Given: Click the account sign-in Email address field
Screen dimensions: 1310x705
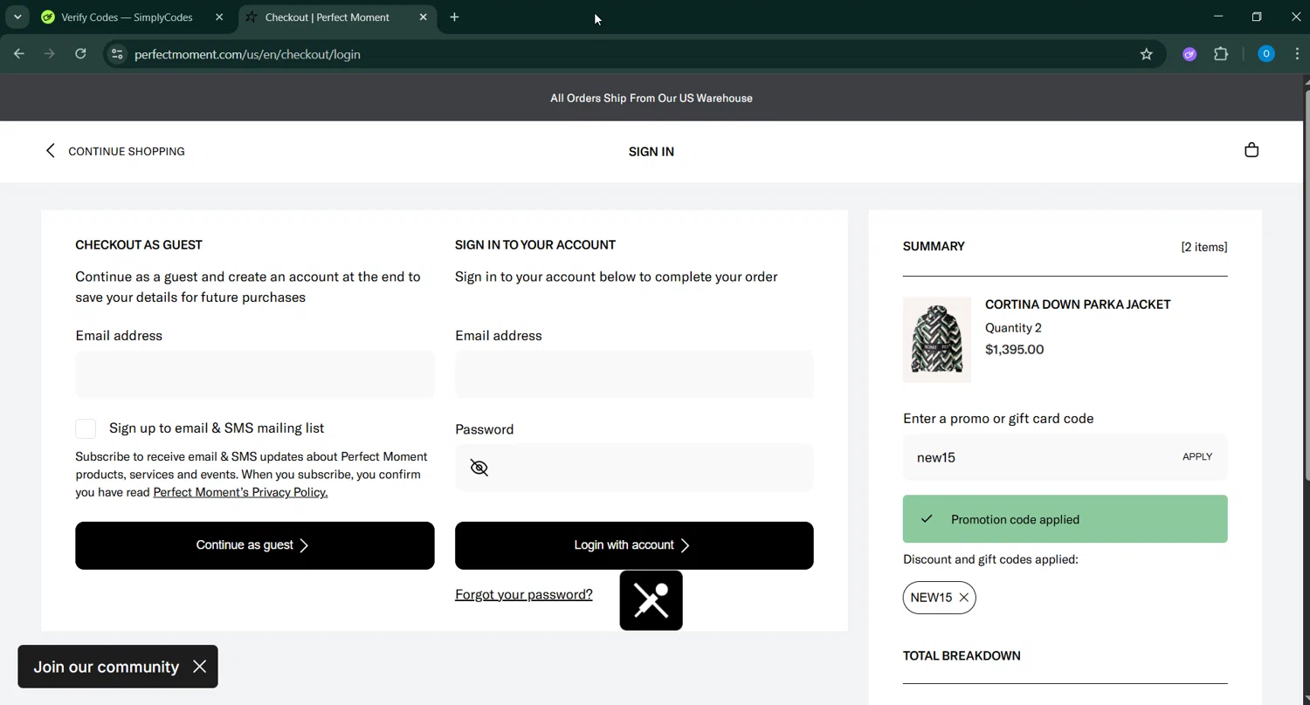Looking at the screenshot, I should coord(634,374).
